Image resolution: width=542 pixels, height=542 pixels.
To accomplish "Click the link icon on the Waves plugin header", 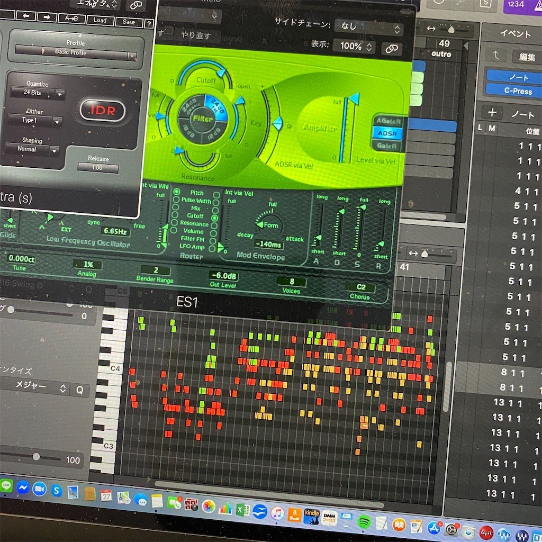I will click(x=135, y=5).
